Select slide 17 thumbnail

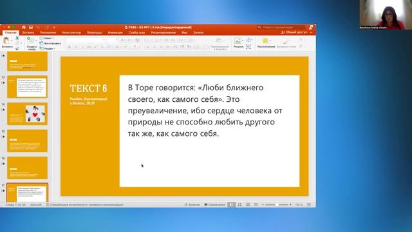click(27, 193)
